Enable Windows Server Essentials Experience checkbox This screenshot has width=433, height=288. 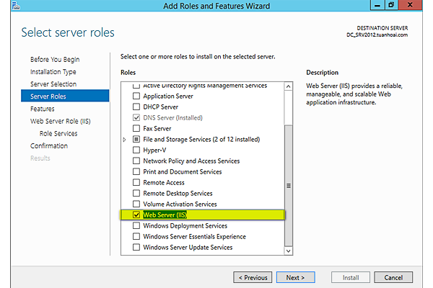pos(136,236)
